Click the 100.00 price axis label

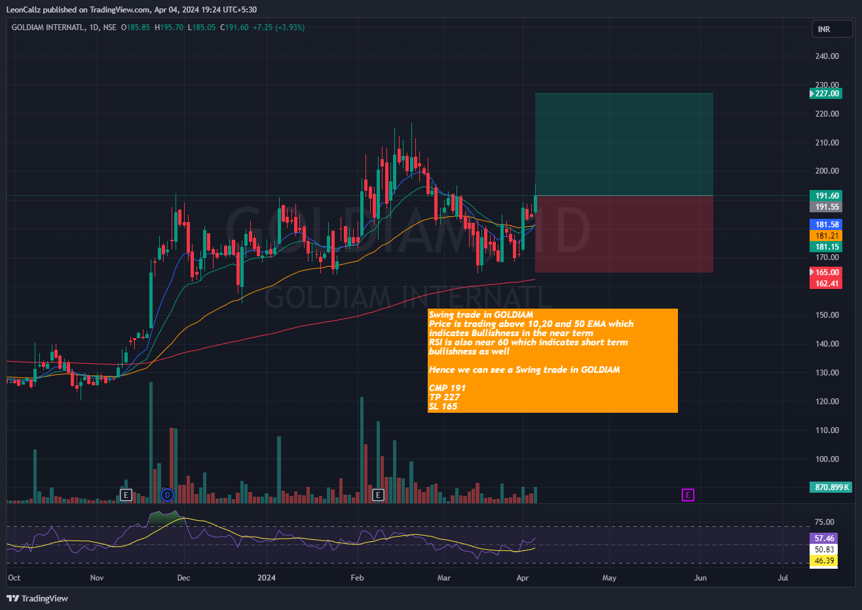[827, 459]
